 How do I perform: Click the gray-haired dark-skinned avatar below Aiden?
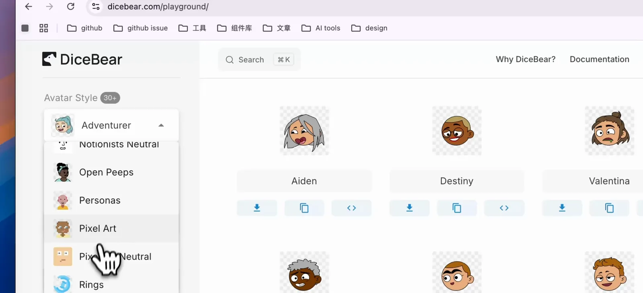click(304, 273)
